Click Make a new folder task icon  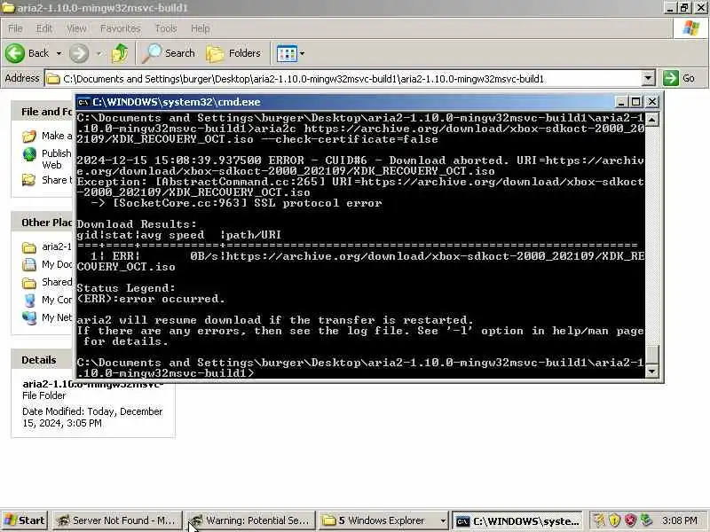29,136
